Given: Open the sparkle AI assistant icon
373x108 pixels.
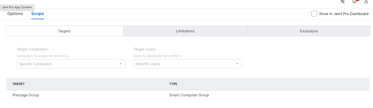Looking at the screenshot, I should coord(342,2).
